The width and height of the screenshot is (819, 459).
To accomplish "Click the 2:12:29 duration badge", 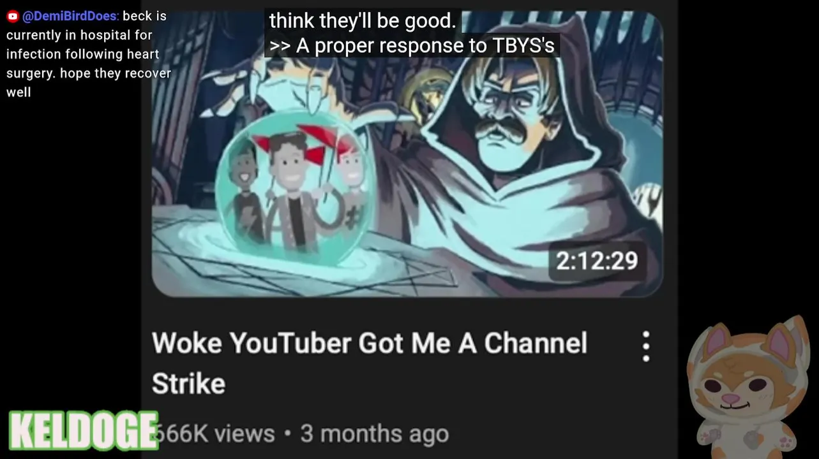I will [597, 261].
